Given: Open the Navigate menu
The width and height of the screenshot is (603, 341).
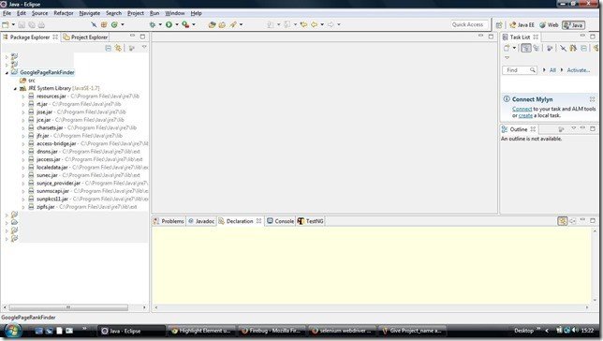Looking at the screenshot, I should (x=90, y=13).
